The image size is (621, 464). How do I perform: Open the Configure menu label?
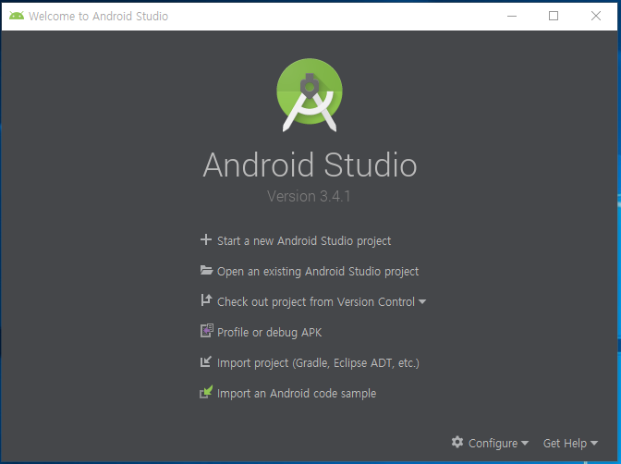[x=493, y=444]
